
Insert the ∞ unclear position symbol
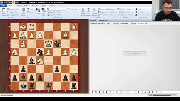[146, 92]
